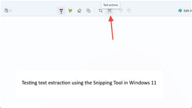Image resolution: width=192 pixels, height=108 pixels.
Task: Click the Text actions button
Action: (110, 11)
